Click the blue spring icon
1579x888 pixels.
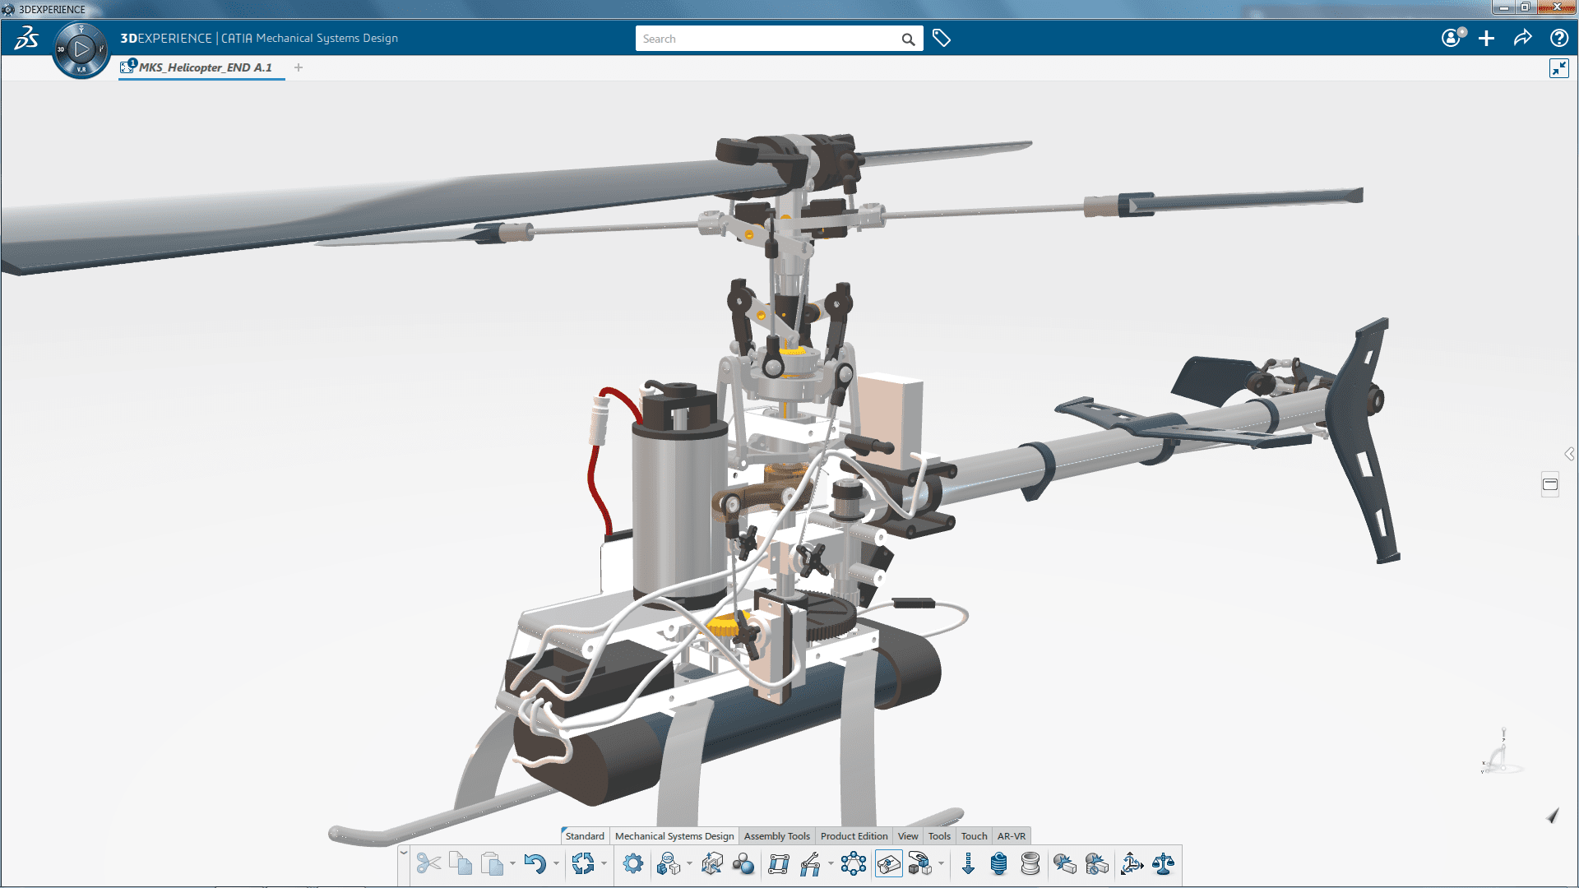(x=998, y=864)
